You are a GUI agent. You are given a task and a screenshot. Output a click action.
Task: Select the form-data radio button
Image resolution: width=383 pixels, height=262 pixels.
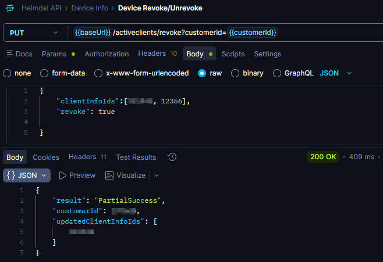tap(44, 73)
